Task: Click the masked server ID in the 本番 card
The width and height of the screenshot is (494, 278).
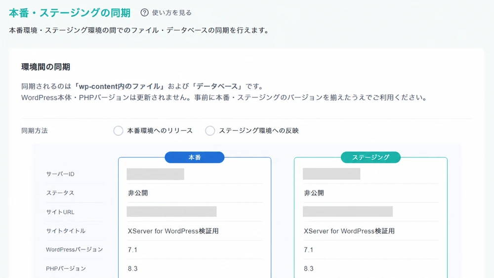Action: pyautogui.click(x=155, y=174)
